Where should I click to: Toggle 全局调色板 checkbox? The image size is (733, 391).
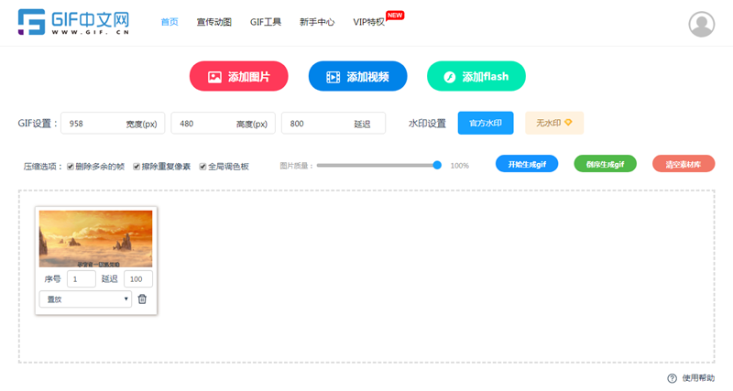pyautogui.click(x=202, y=167)
